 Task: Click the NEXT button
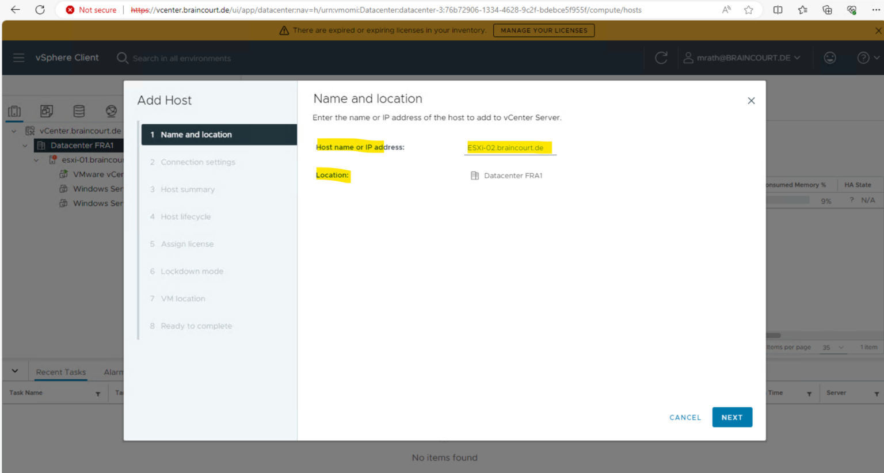point(731,417)
